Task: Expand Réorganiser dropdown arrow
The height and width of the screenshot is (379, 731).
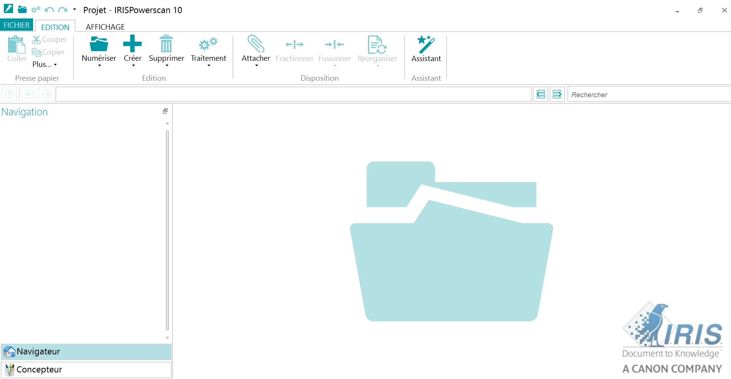Action: point(378,66)
